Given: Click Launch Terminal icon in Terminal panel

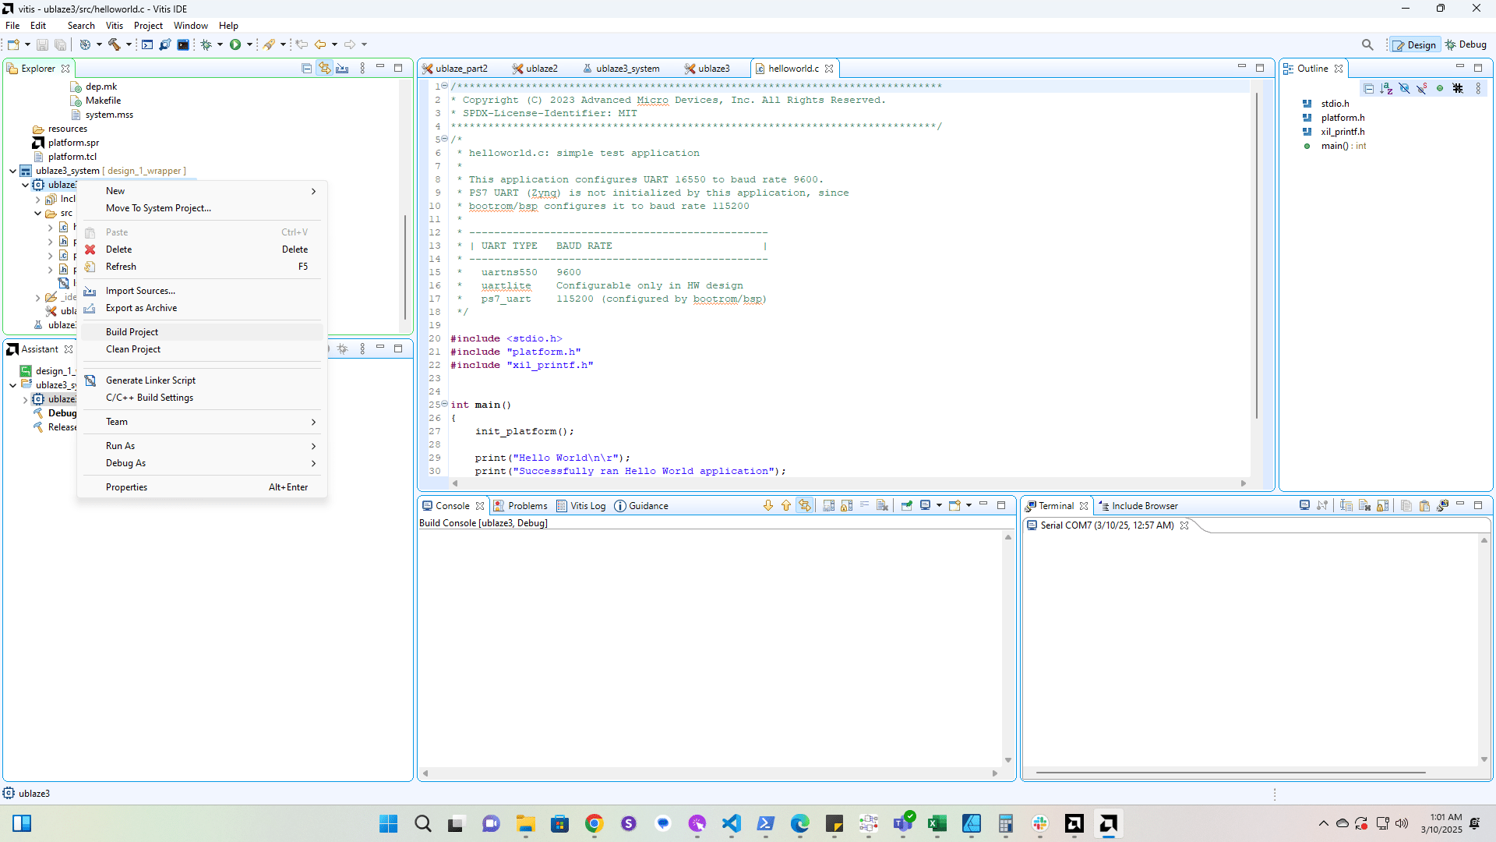Looking at the screenshot, I should pyautogui.click(x=1304, y=505).
